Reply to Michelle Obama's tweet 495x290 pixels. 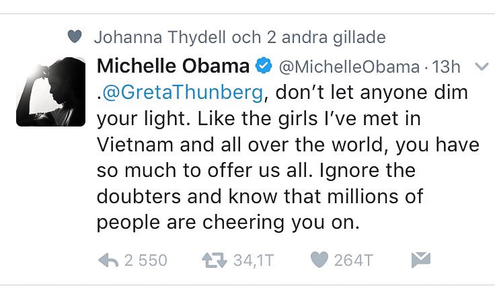109,260
